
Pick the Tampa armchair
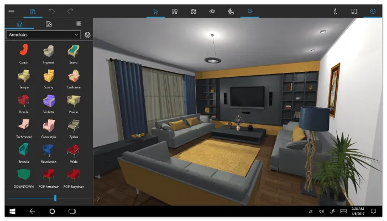pyautogui.click(x=24, y=79)
